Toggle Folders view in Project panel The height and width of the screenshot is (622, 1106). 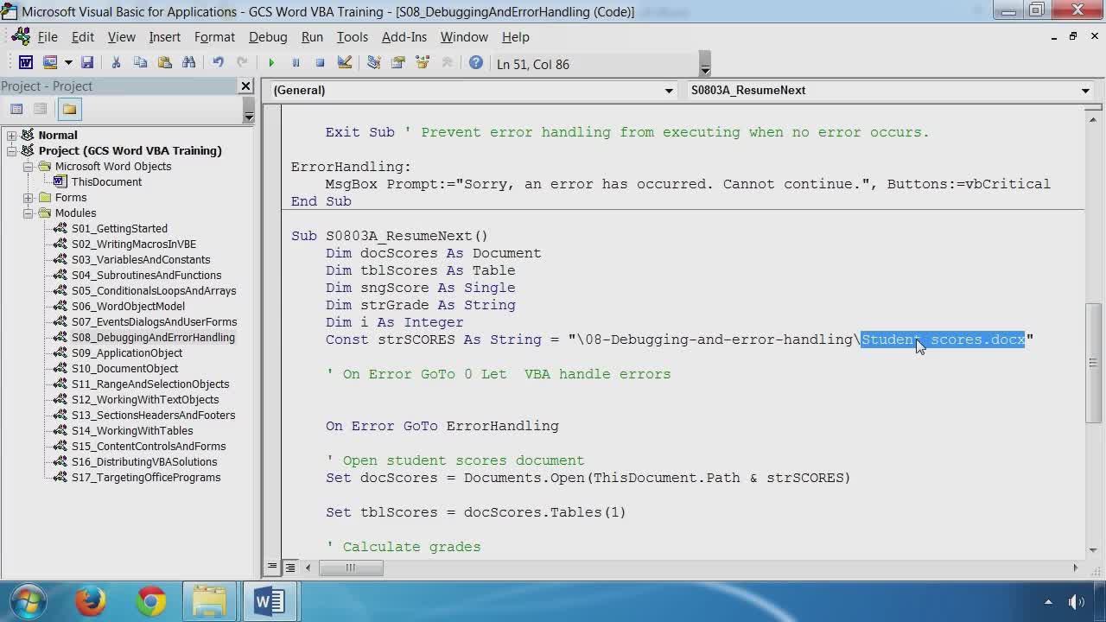[69, 109]
